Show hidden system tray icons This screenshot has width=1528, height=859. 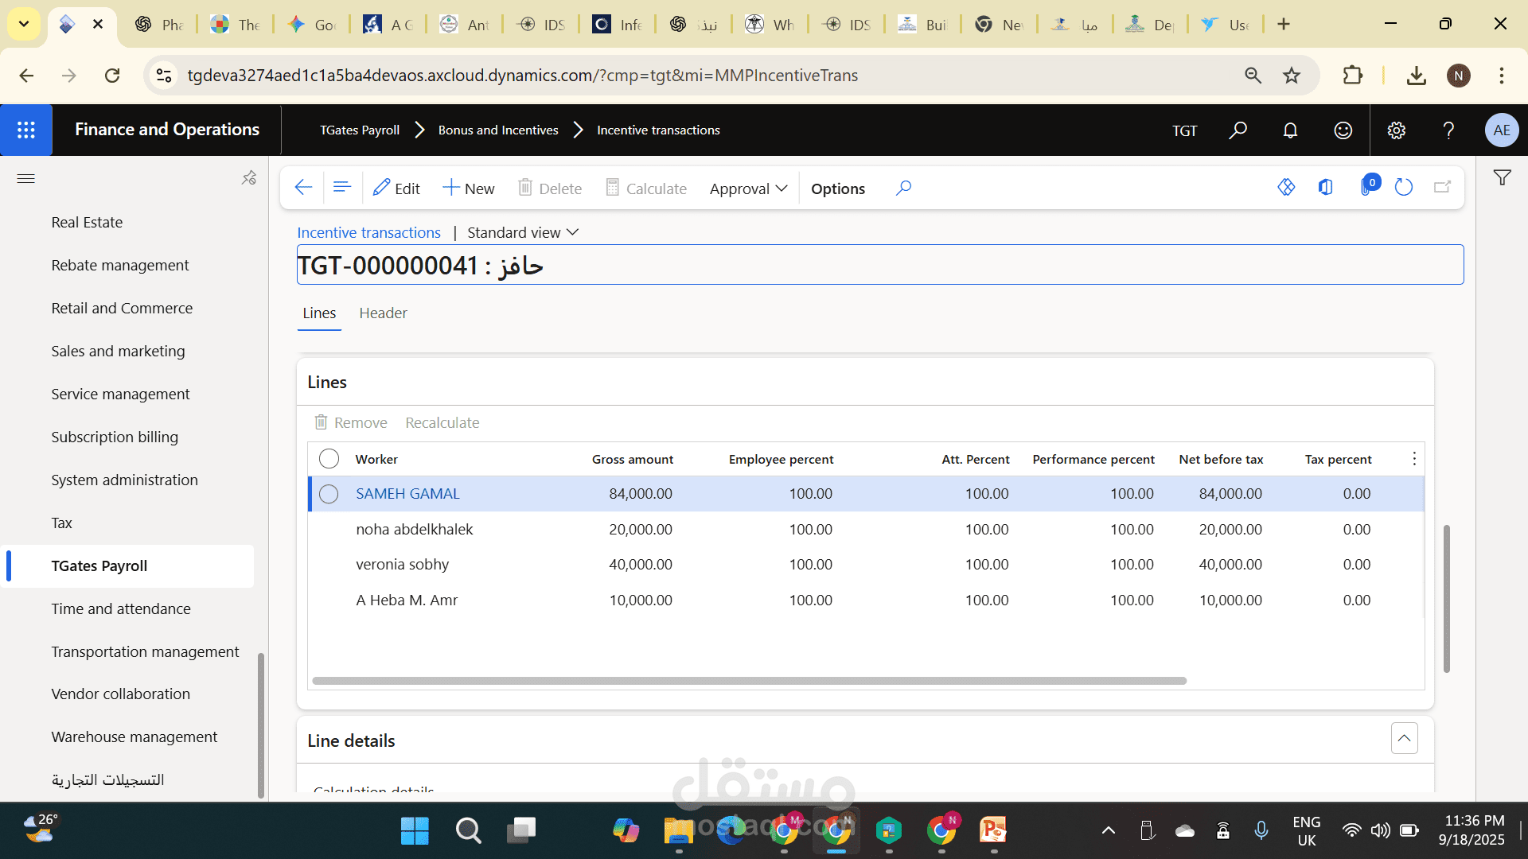[x=1108, y=830]
